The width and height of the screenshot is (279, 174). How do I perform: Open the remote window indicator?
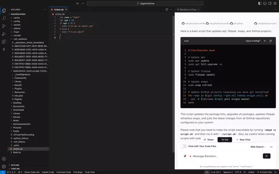tap(3, 172)
